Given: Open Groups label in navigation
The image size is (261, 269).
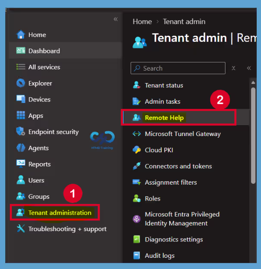Looking at the screenshot, I should [39, 197].
